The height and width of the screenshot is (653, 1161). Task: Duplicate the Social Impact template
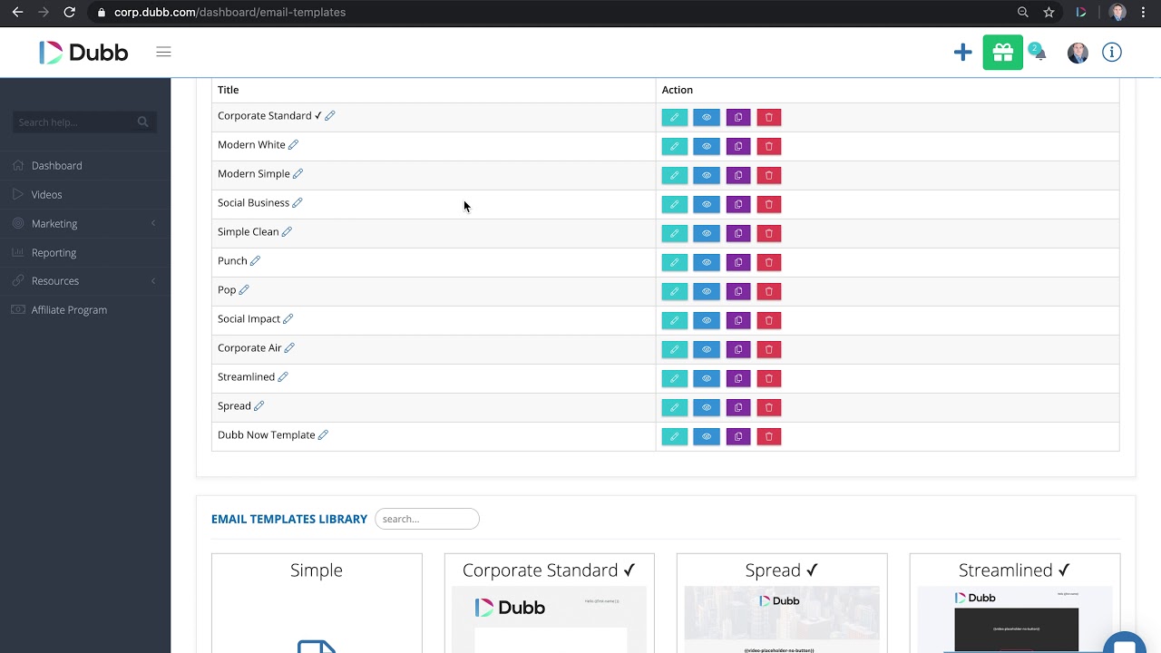738,320
